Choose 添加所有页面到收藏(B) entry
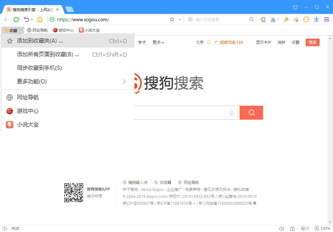The image size is (333, 232). (68, 54)
